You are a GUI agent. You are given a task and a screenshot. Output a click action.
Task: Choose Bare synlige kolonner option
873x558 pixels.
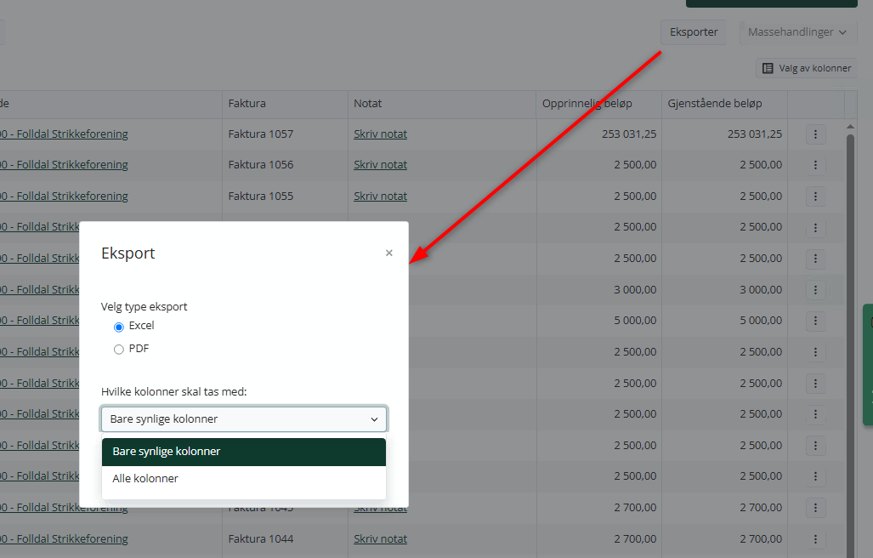click(244, 452)
